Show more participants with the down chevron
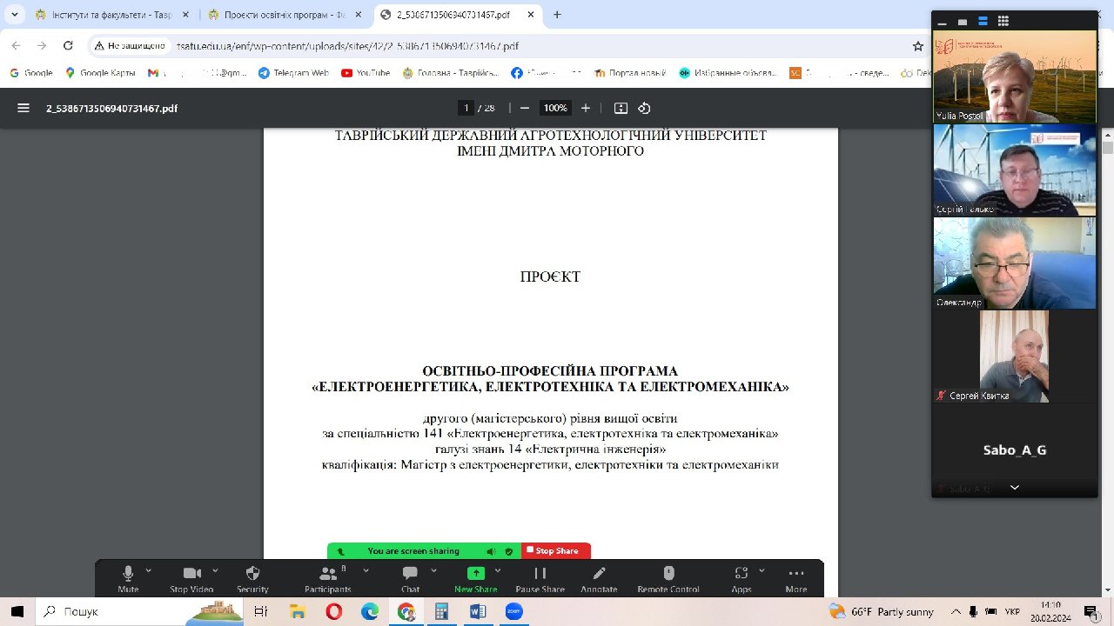1114x626 pixels. (1015, 488)
